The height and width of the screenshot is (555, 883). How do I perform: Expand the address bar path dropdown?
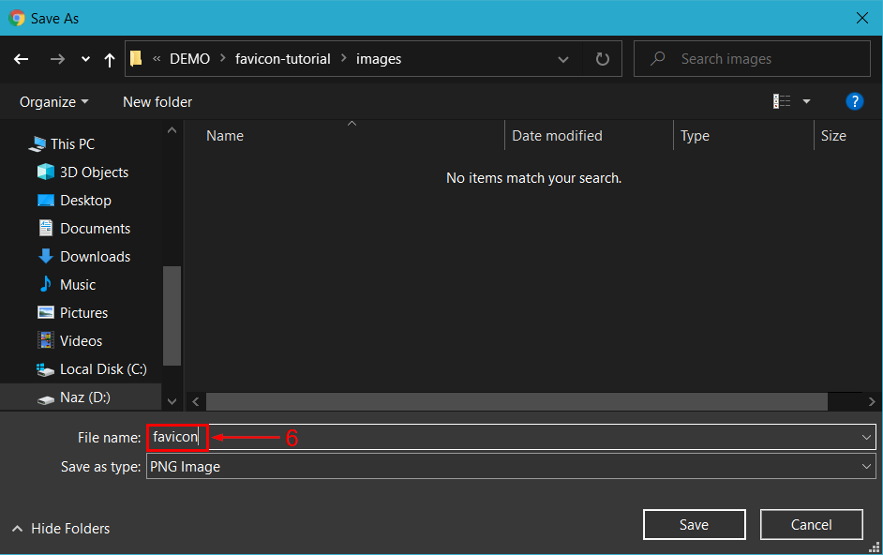563,59
